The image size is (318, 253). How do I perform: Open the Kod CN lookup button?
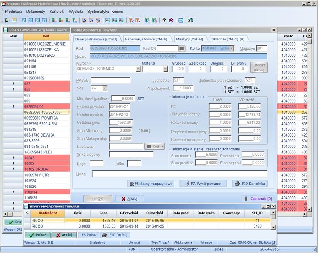tap(182, 48)
